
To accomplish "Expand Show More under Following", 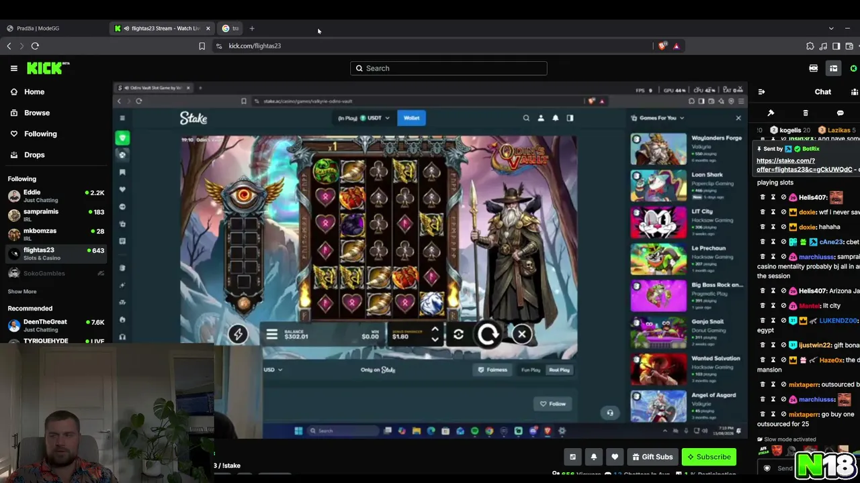I will (x=22, y=291).
